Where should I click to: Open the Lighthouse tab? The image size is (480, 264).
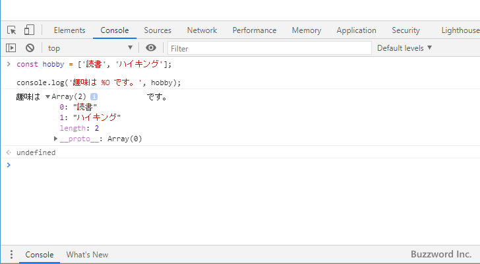tap(460, 30)
